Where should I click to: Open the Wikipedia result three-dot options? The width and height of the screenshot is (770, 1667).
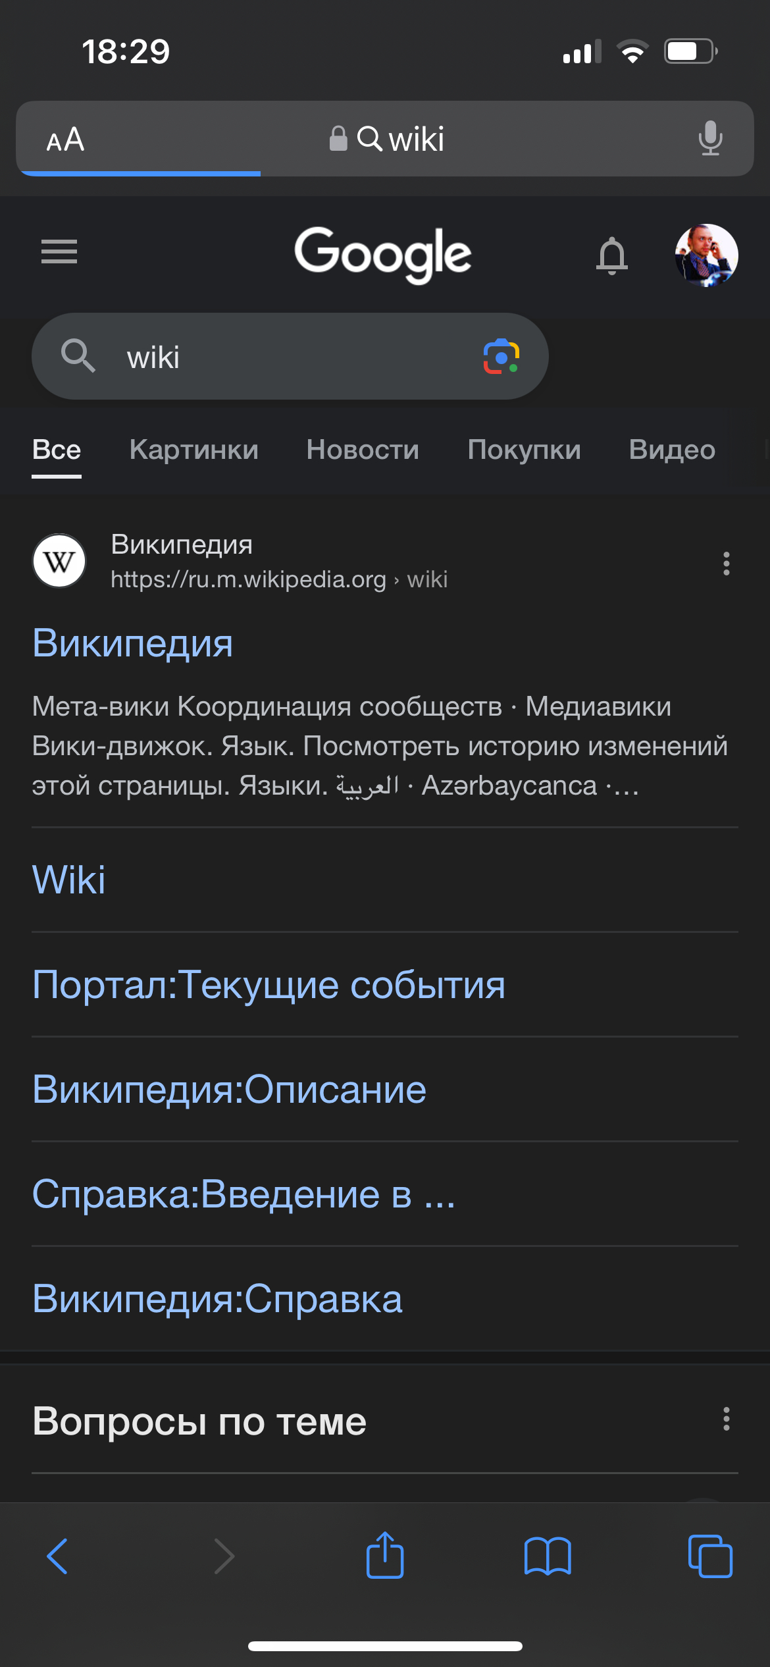click(727, 564)
